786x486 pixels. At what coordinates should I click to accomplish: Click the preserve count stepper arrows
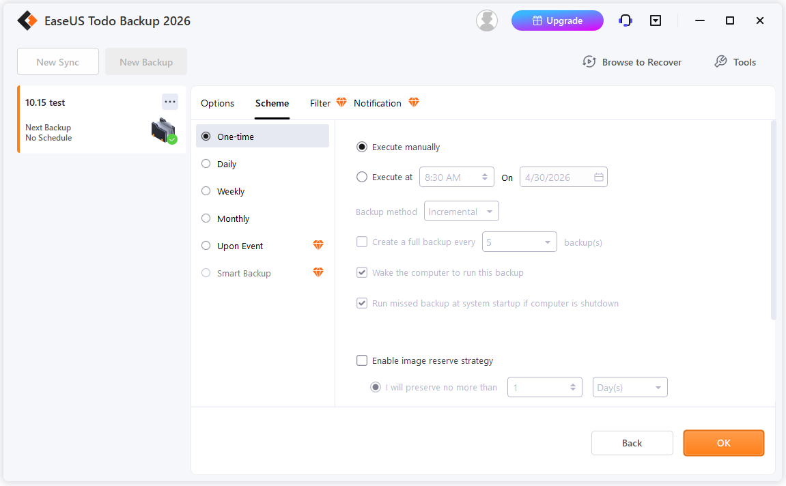coord(572,387)
